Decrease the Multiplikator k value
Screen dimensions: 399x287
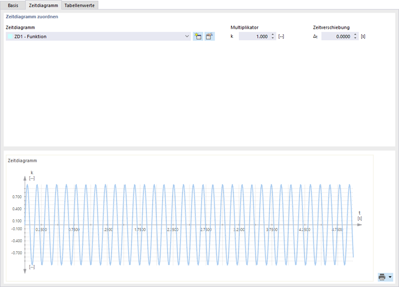(x=273, y=38)
